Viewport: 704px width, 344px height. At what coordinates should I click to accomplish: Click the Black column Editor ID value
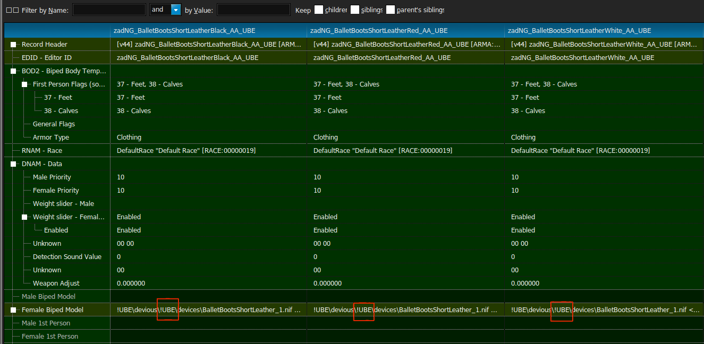188,57
